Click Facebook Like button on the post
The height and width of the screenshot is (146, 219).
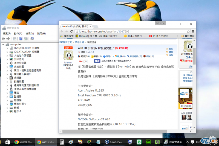pyautogui.click(x=97, y=61)
